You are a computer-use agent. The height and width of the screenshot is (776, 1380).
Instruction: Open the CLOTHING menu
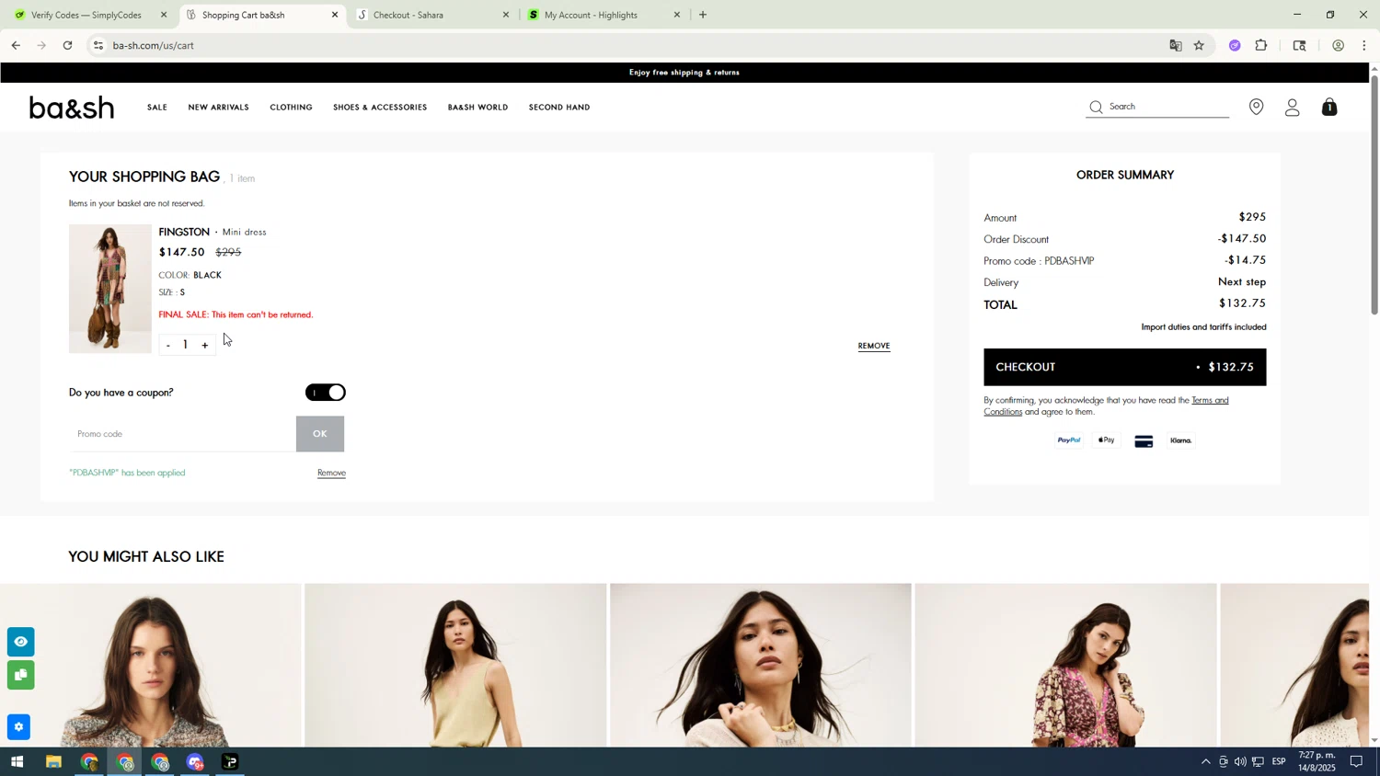291,108
